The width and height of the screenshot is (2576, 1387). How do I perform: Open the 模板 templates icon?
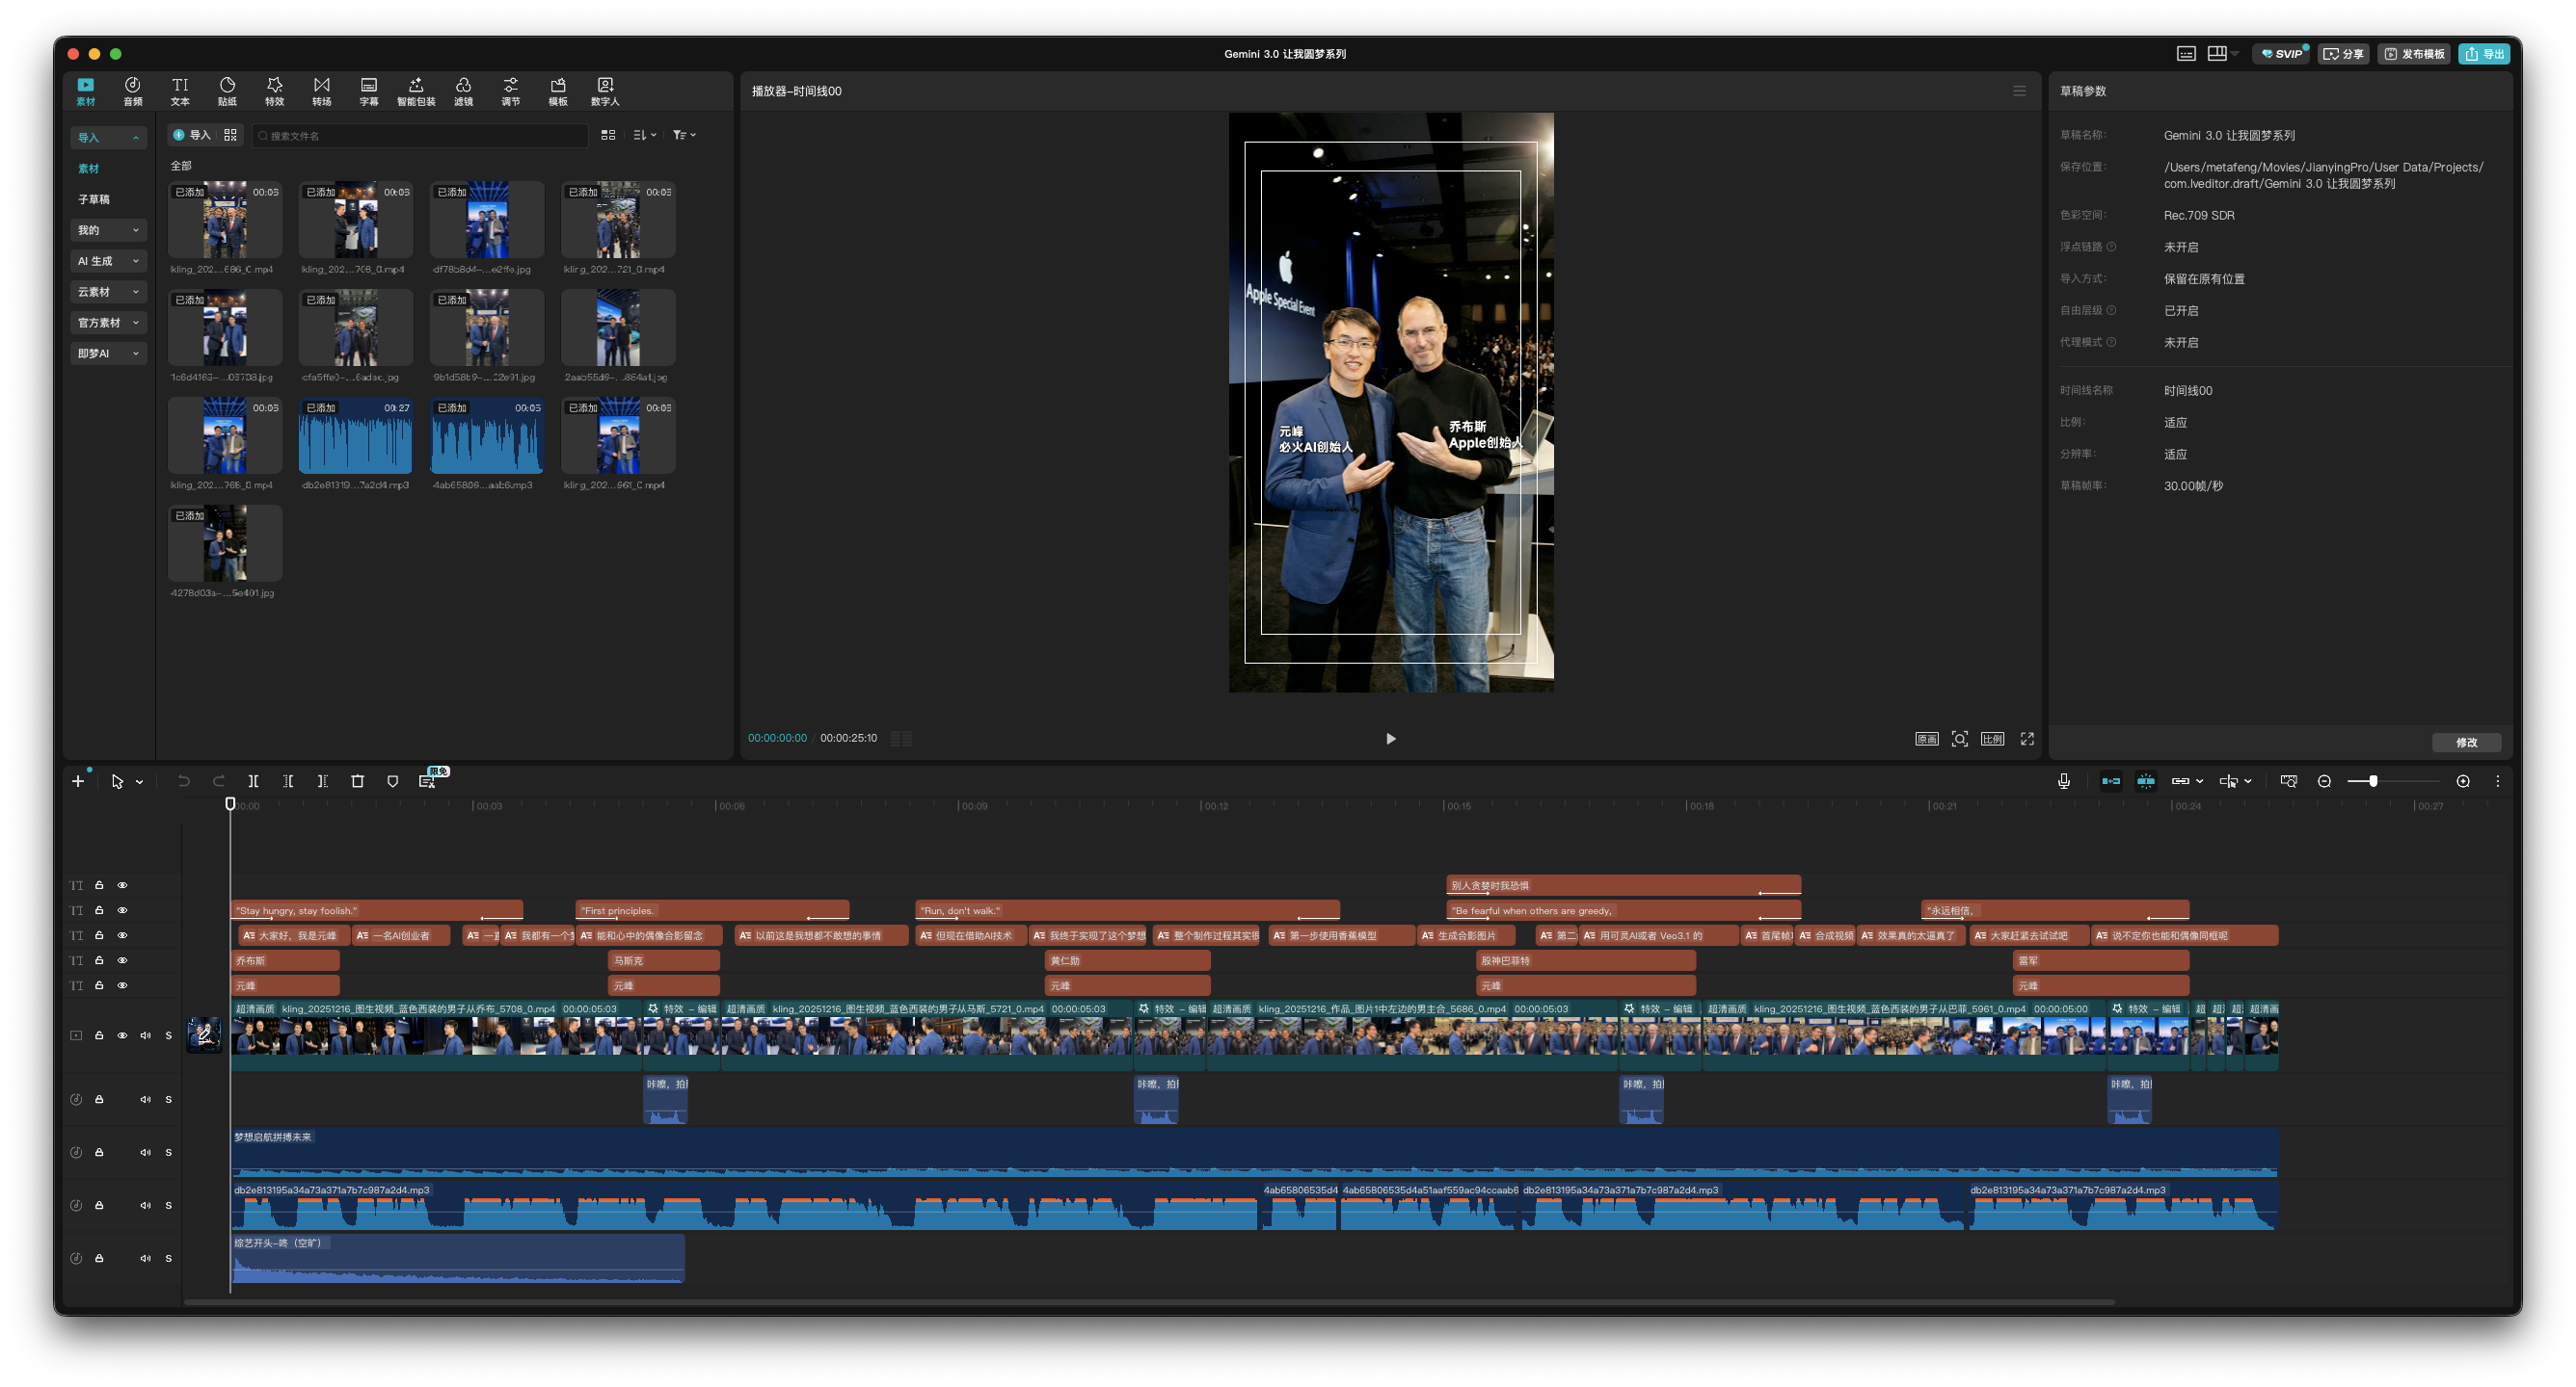(x=558, y=91)
